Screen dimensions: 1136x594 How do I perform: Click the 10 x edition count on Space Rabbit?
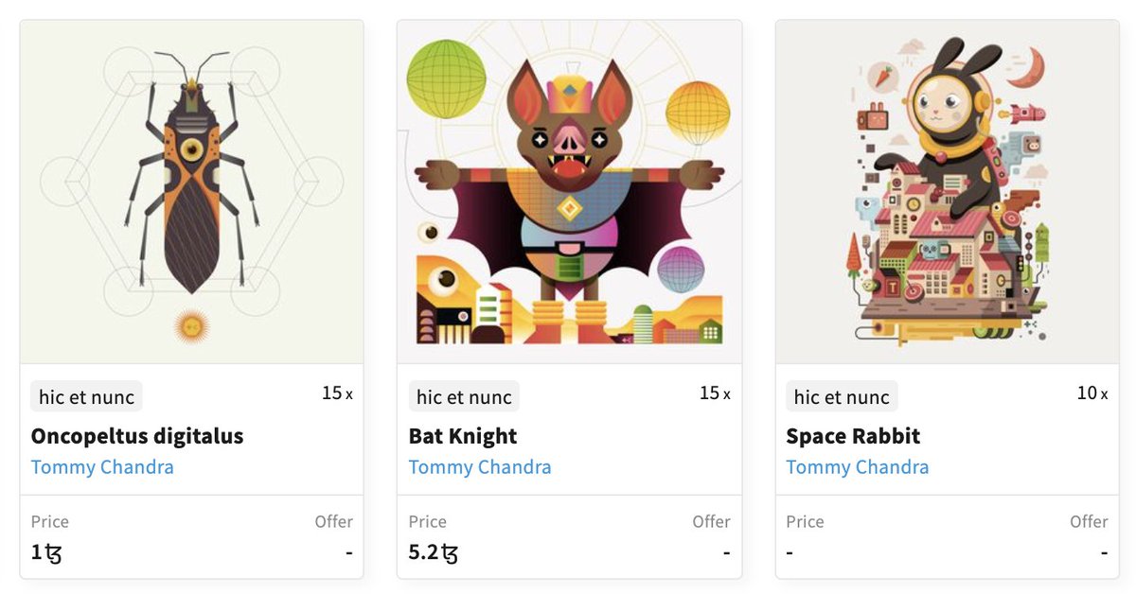pyautogui.click(x=1092, y=393)
